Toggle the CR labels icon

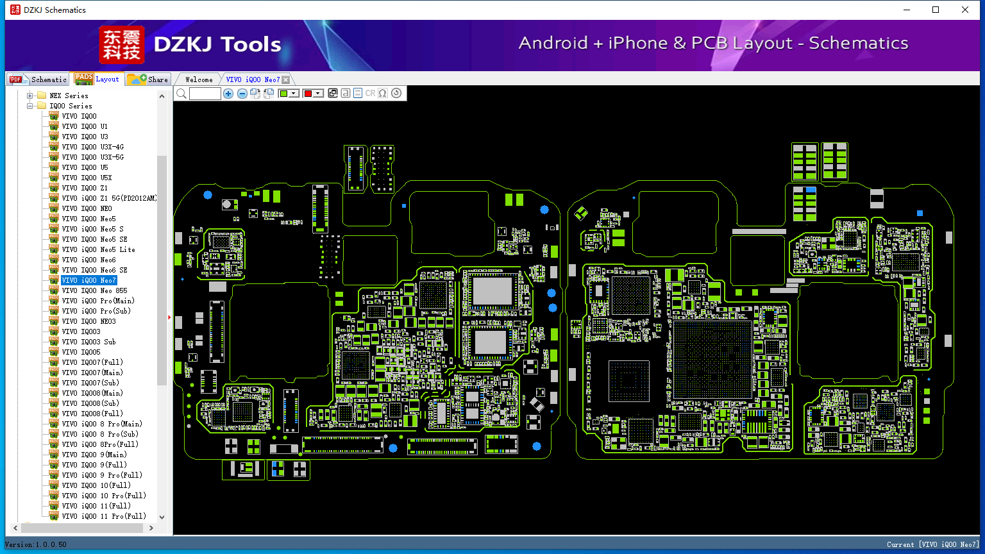(x=370, y=94)
